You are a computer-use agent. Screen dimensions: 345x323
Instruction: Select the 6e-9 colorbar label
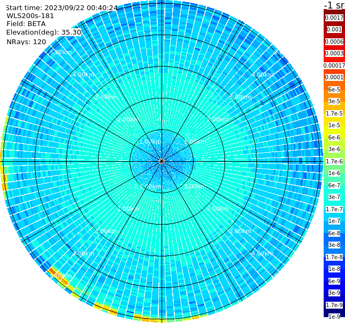(x=334, y=281)
